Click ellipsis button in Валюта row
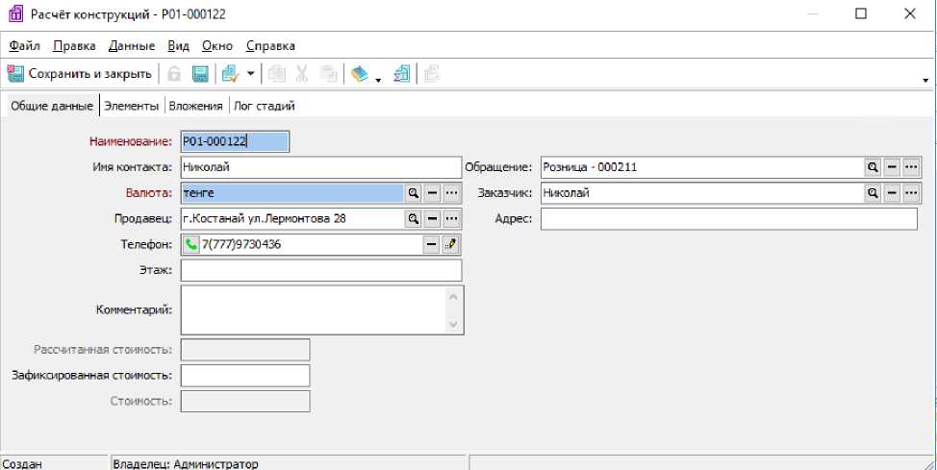 point(452,193)
